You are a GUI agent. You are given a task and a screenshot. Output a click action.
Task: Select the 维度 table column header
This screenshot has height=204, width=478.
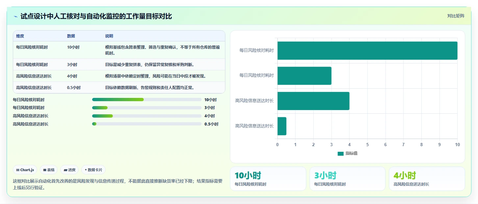click(x=20, y=36)
